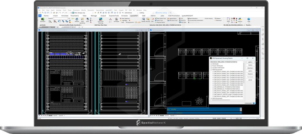This screenshot has height=134, width=302.
Task: Click the Interface settings link
Action: pos(161,13)
